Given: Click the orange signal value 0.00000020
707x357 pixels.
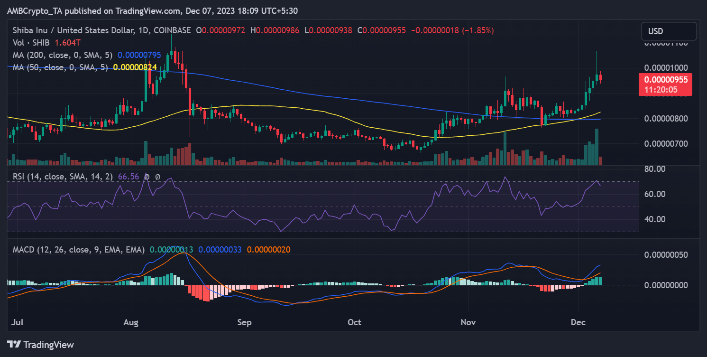Looking at the screenshot, I should 269,249.
